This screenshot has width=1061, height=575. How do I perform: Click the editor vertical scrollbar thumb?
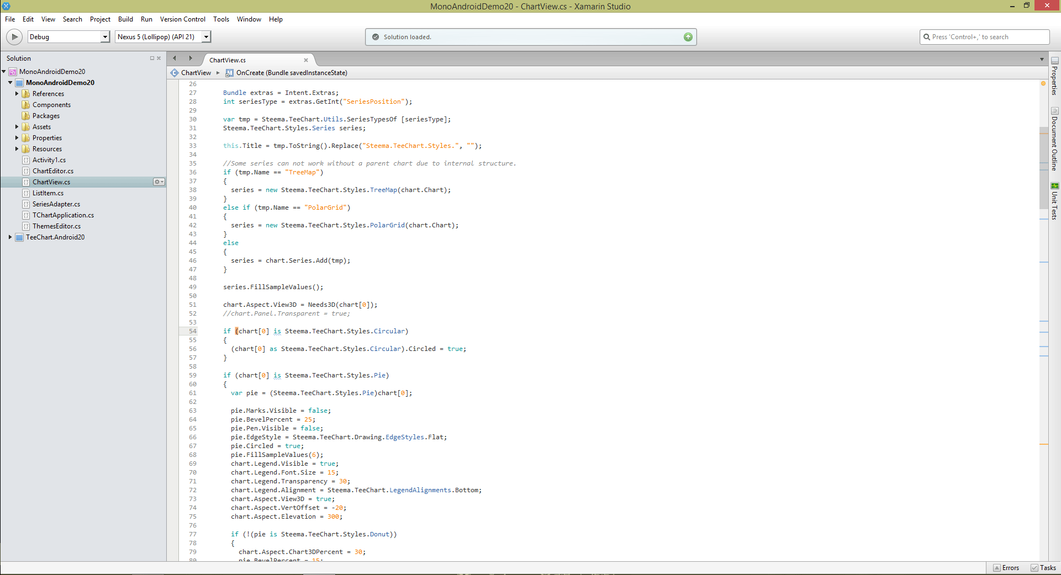1043,168
